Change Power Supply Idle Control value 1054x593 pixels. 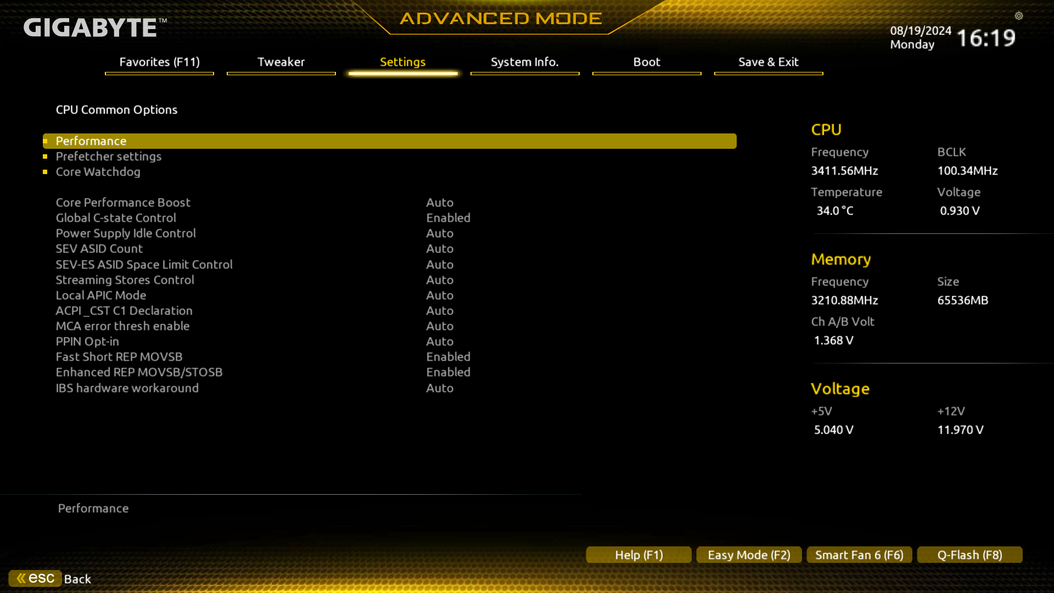pyautogui.click(x=440, y=233)
